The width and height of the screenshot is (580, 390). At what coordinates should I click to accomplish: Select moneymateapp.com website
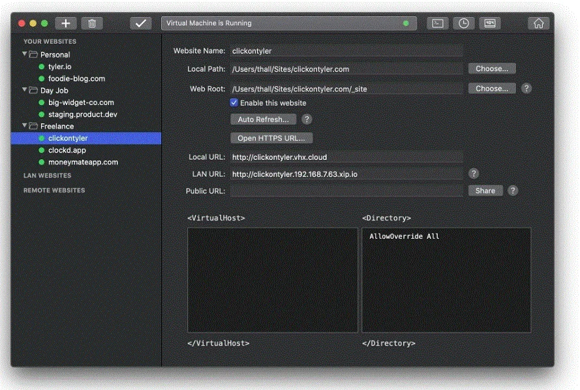[x=86, y=162]
